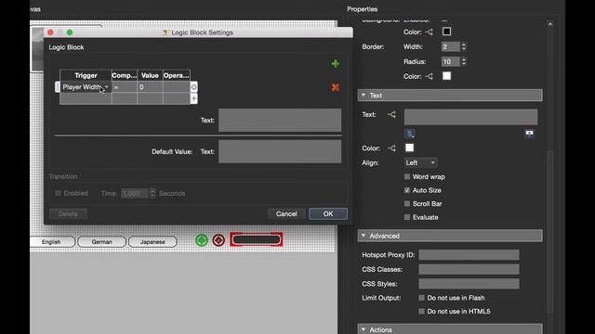This screenshot has height=334, width=595.
Task: Click the icon at right below Text field
Action: tap(529, 134)
